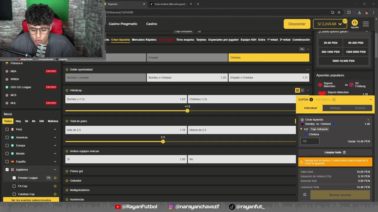This screenshot has height=212, width=378.
Task: Open the Chrome three-dot menu
Action: 373,12
